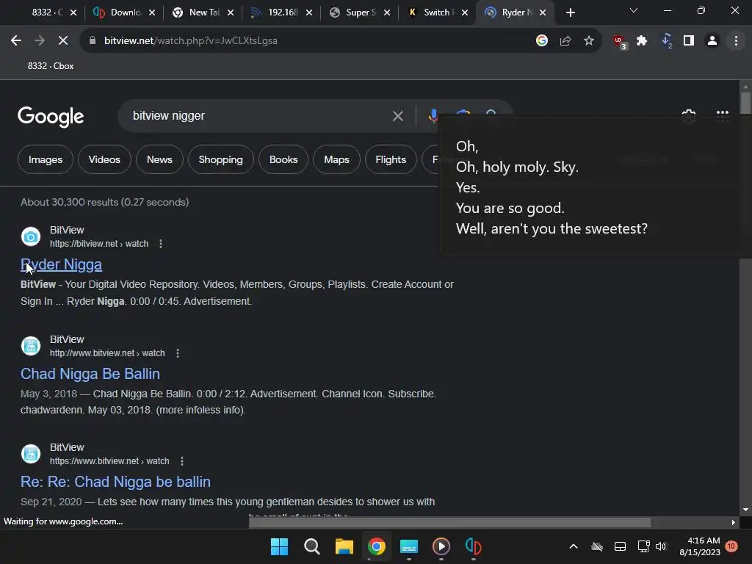Start voice search with the microphone
752x564 pixels.
click(x=433, y=116)
